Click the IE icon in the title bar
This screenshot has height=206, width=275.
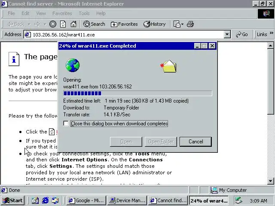[x=4, y=4]
